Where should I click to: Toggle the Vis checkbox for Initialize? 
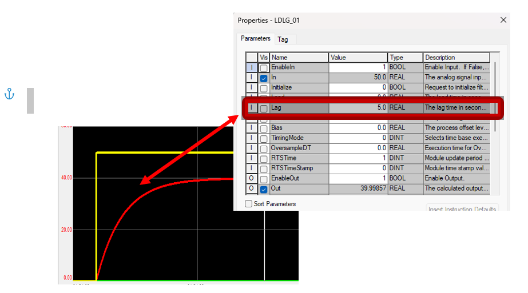264,88
